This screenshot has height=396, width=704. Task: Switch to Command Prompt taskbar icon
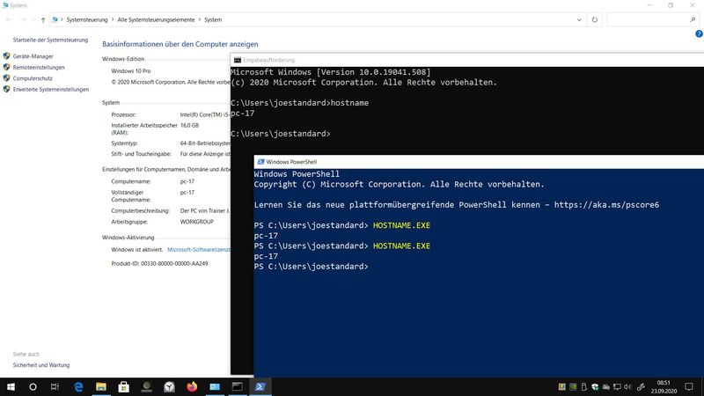[238, 386]
